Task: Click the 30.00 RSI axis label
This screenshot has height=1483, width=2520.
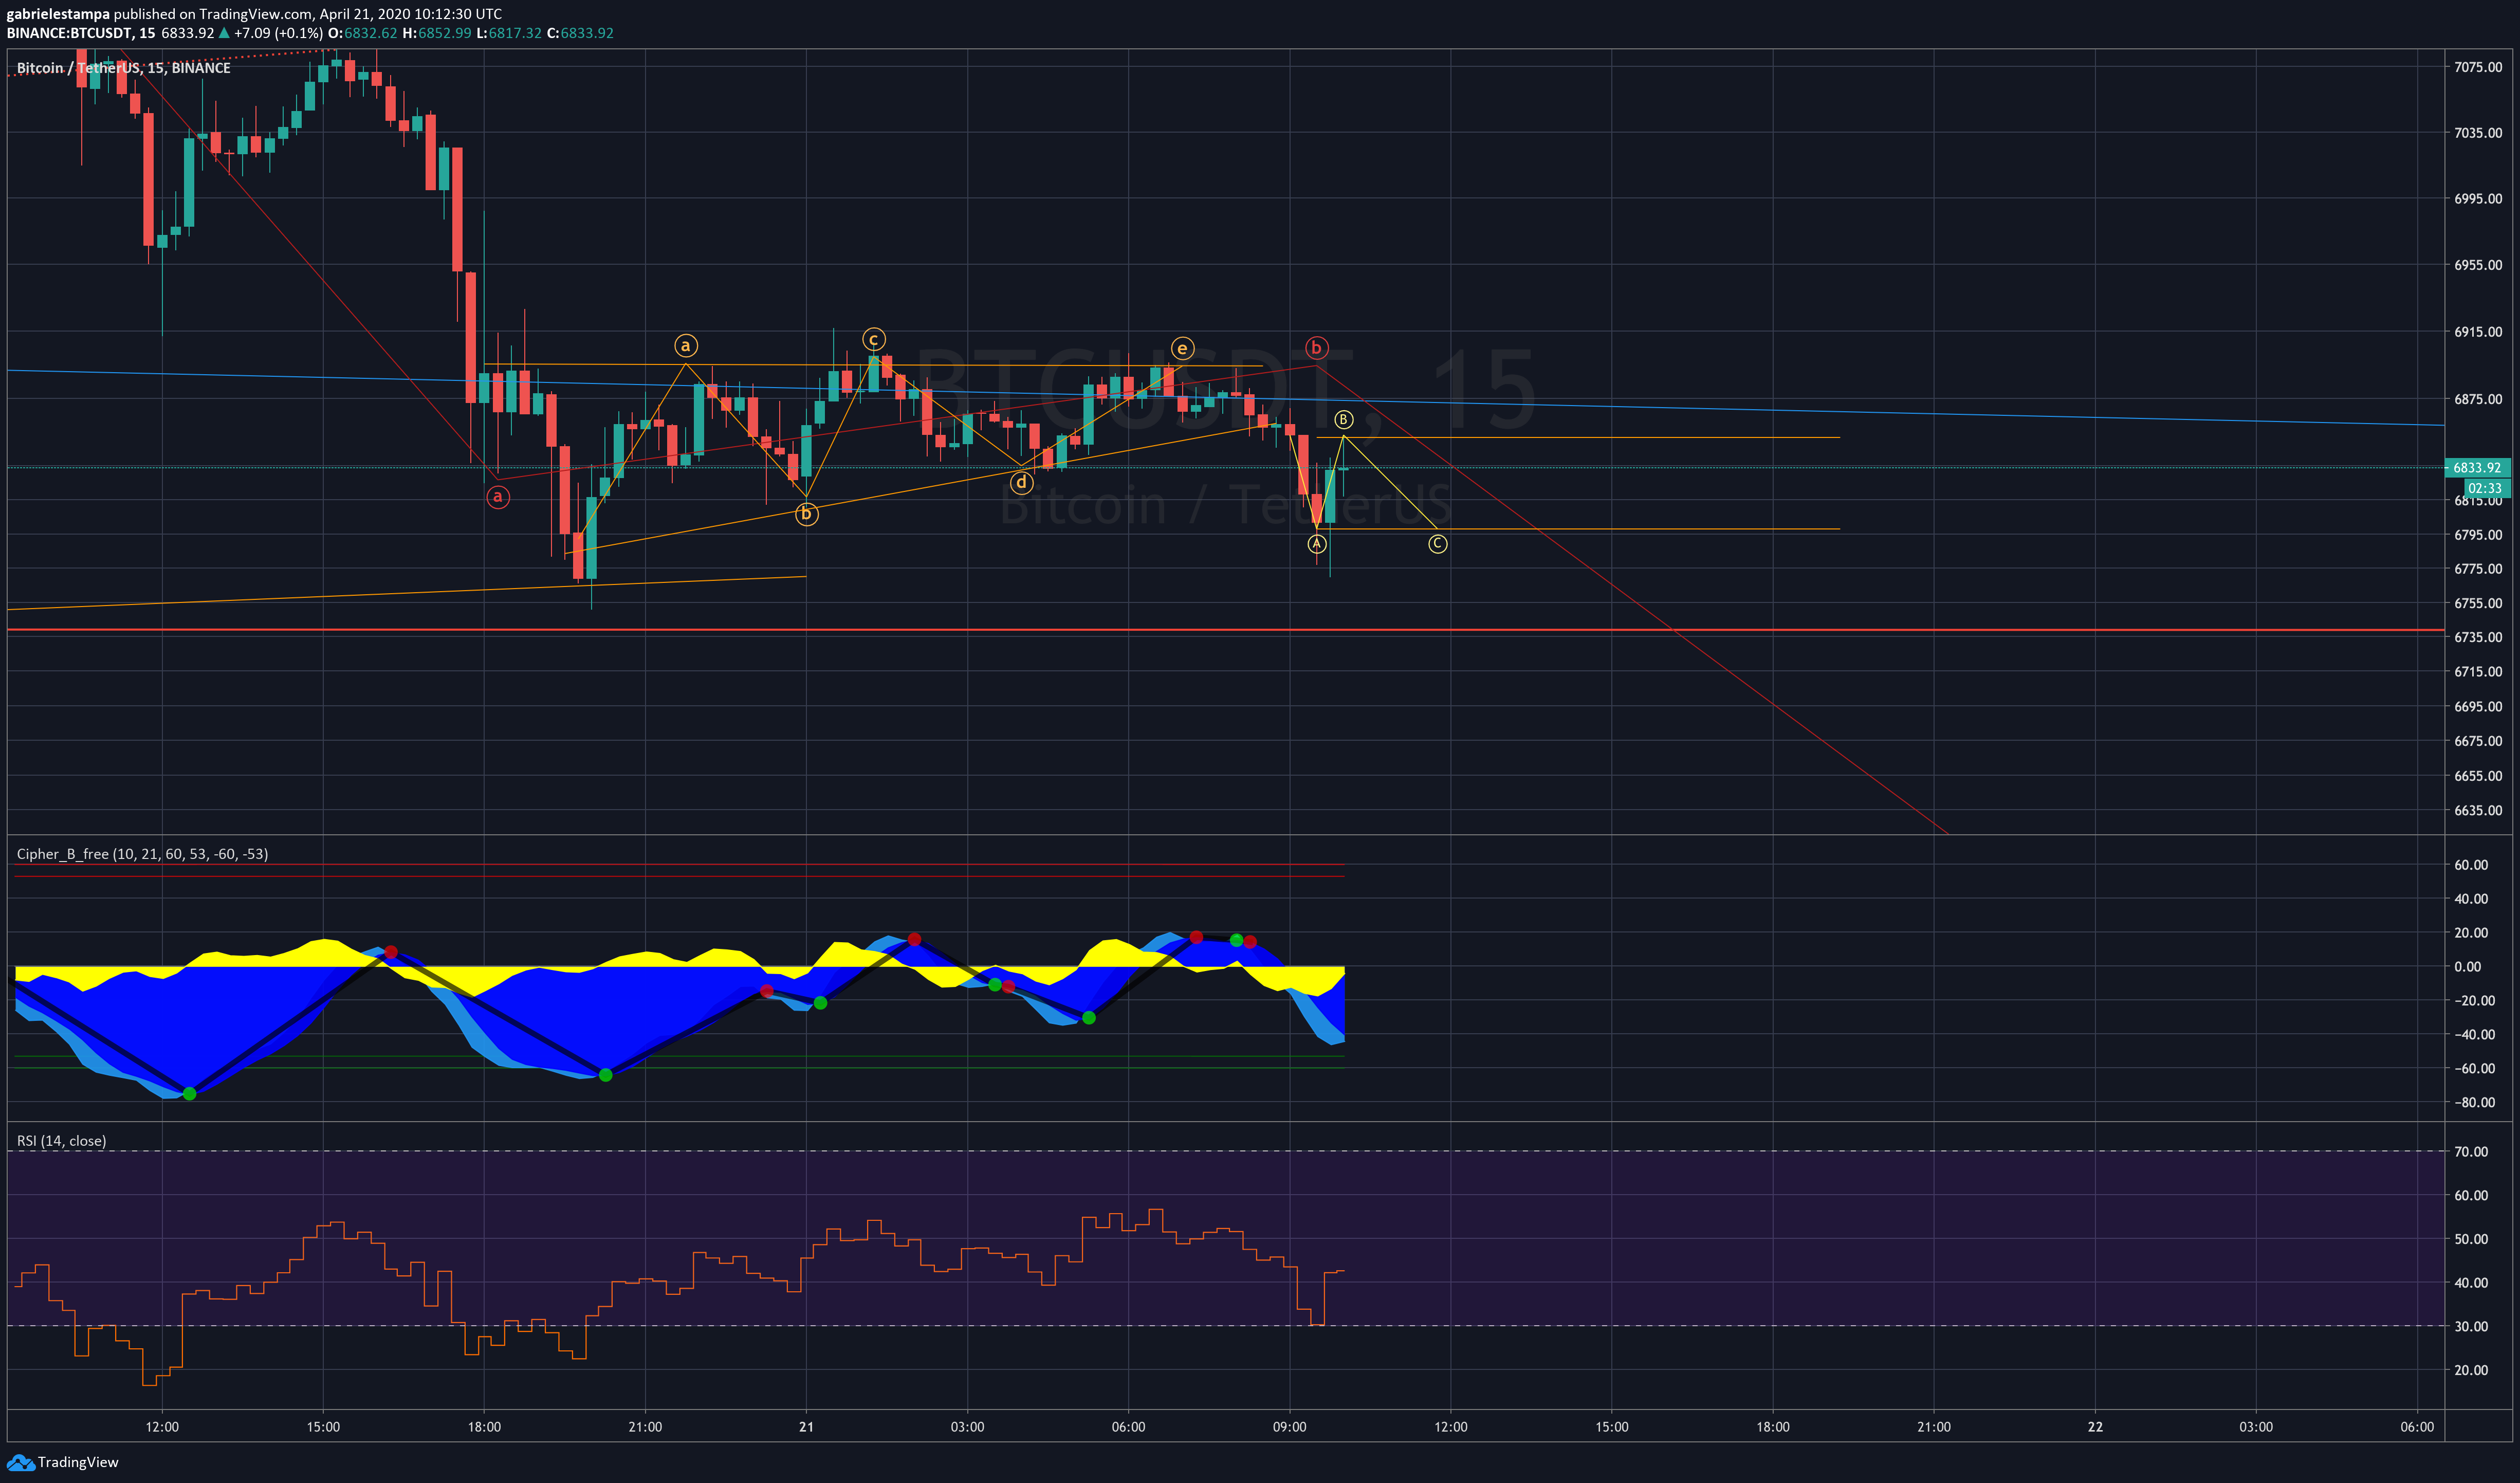Action: (x=2470, y=1326)
